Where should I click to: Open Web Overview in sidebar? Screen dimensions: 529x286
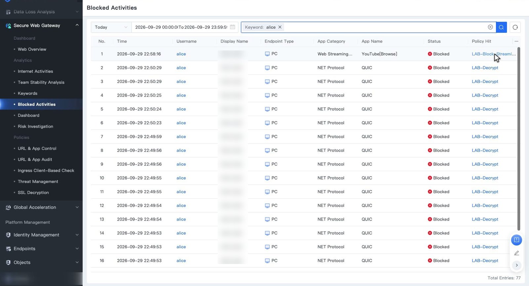pyautogui.click(x=32, y=49)
